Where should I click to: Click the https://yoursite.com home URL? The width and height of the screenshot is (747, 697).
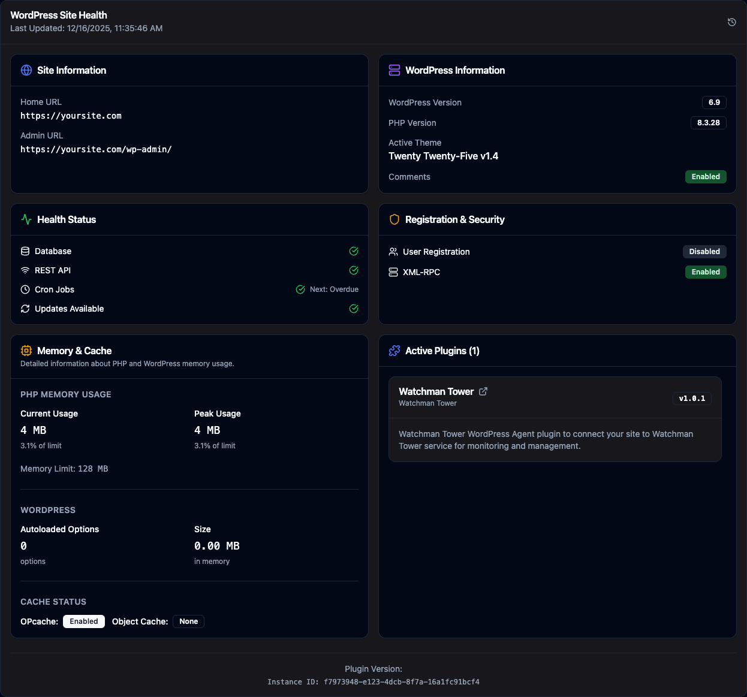(x=71, y=116)
